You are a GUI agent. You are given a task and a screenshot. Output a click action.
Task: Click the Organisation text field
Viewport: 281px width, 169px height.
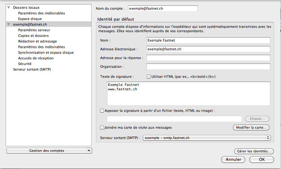208,67
